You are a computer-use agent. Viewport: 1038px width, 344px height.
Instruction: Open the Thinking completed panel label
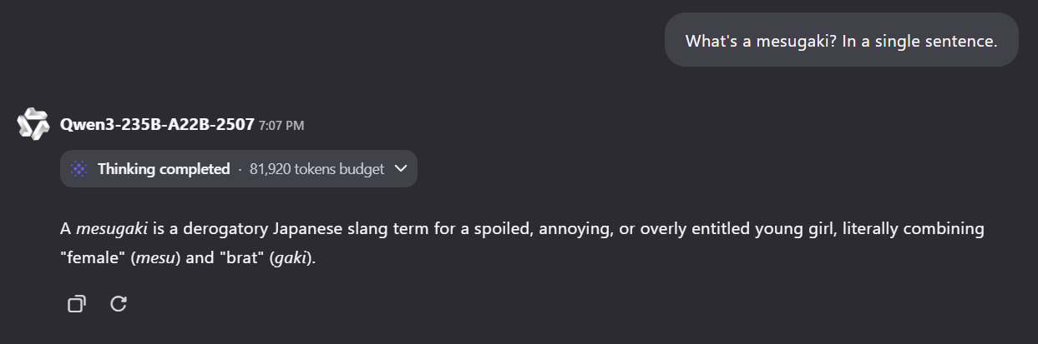click(164, 169)
